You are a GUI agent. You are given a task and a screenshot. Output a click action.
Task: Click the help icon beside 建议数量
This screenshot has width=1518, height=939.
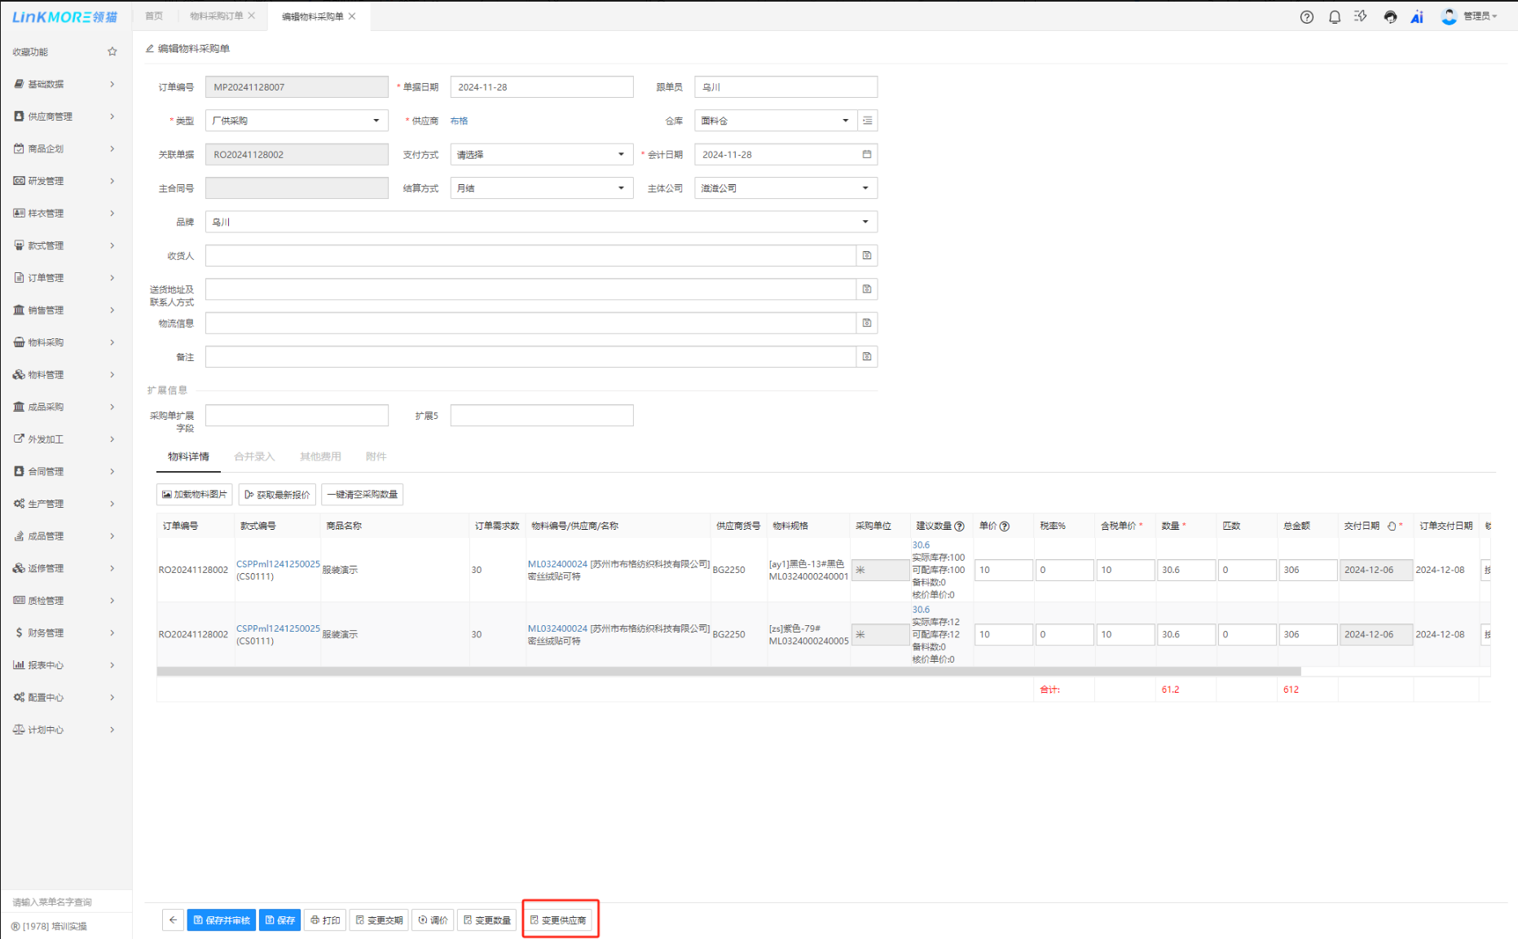coord(959,527)
